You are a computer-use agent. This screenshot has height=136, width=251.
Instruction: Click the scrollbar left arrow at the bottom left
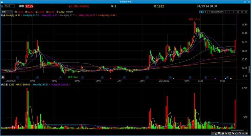click(x=2, y=131)
